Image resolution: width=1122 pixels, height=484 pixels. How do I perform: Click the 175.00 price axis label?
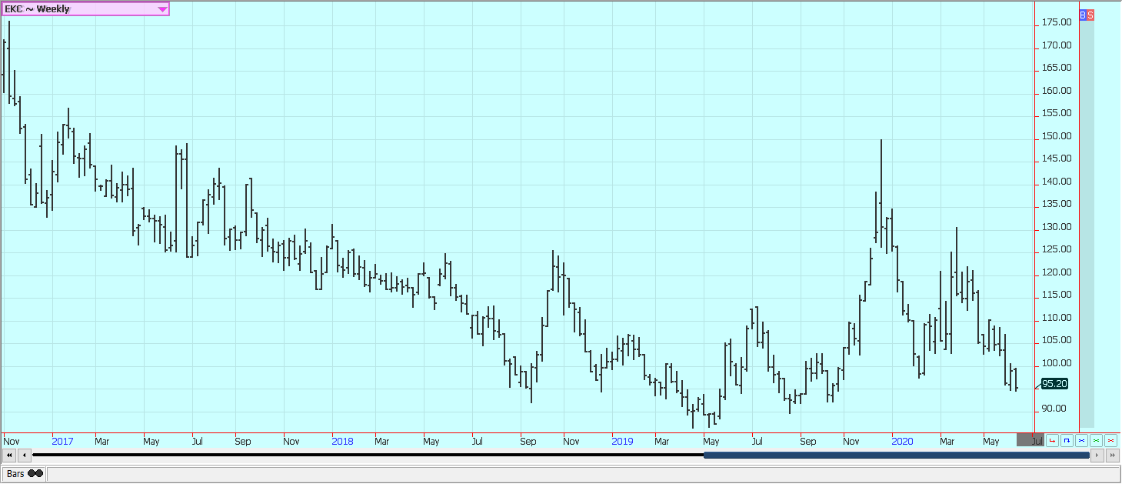[x=1057, y=23]
